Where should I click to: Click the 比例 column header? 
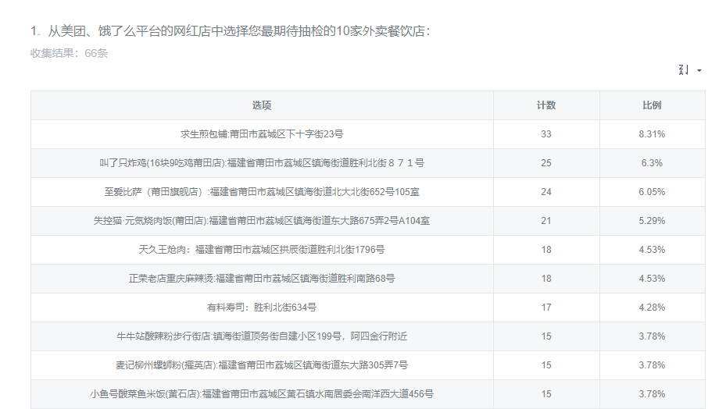click(x=652, y=105)
